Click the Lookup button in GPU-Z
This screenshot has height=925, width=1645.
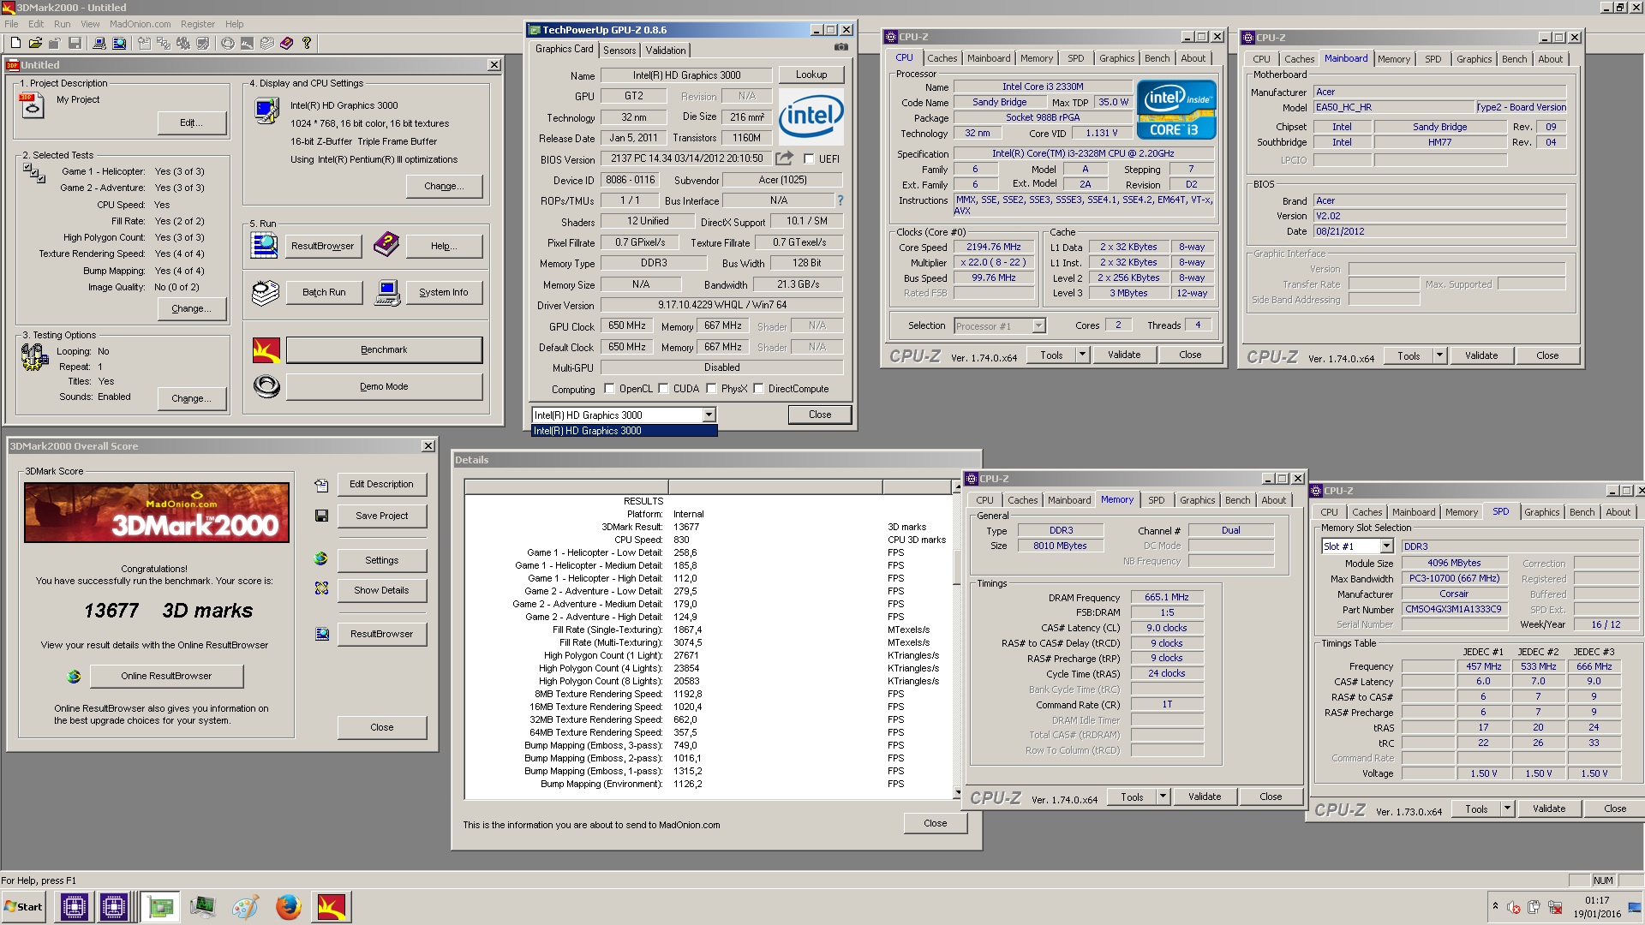pos(811,75)
